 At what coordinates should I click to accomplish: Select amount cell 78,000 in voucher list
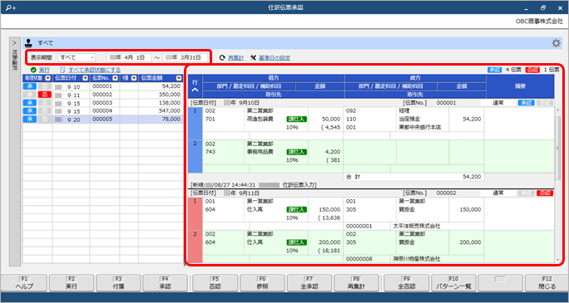161,119
